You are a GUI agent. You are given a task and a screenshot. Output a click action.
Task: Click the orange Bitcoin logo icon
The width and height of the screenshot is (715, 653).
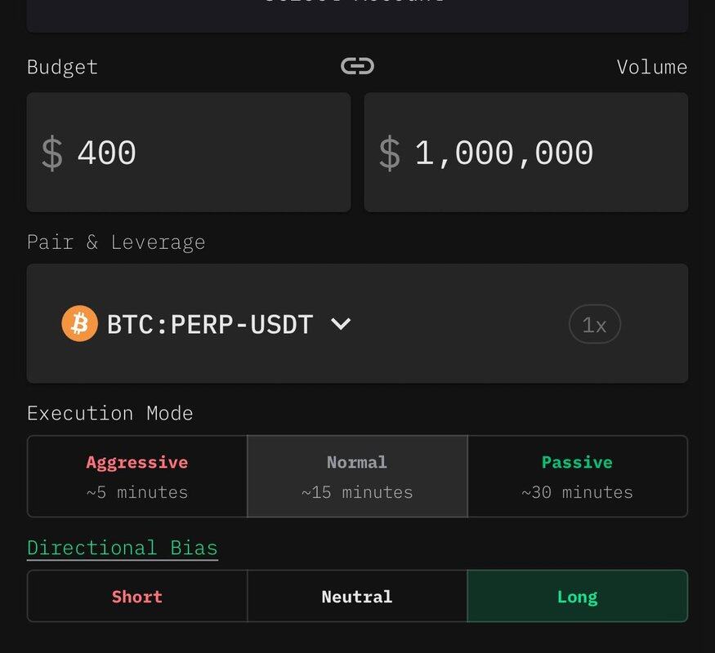click(79, 324)
